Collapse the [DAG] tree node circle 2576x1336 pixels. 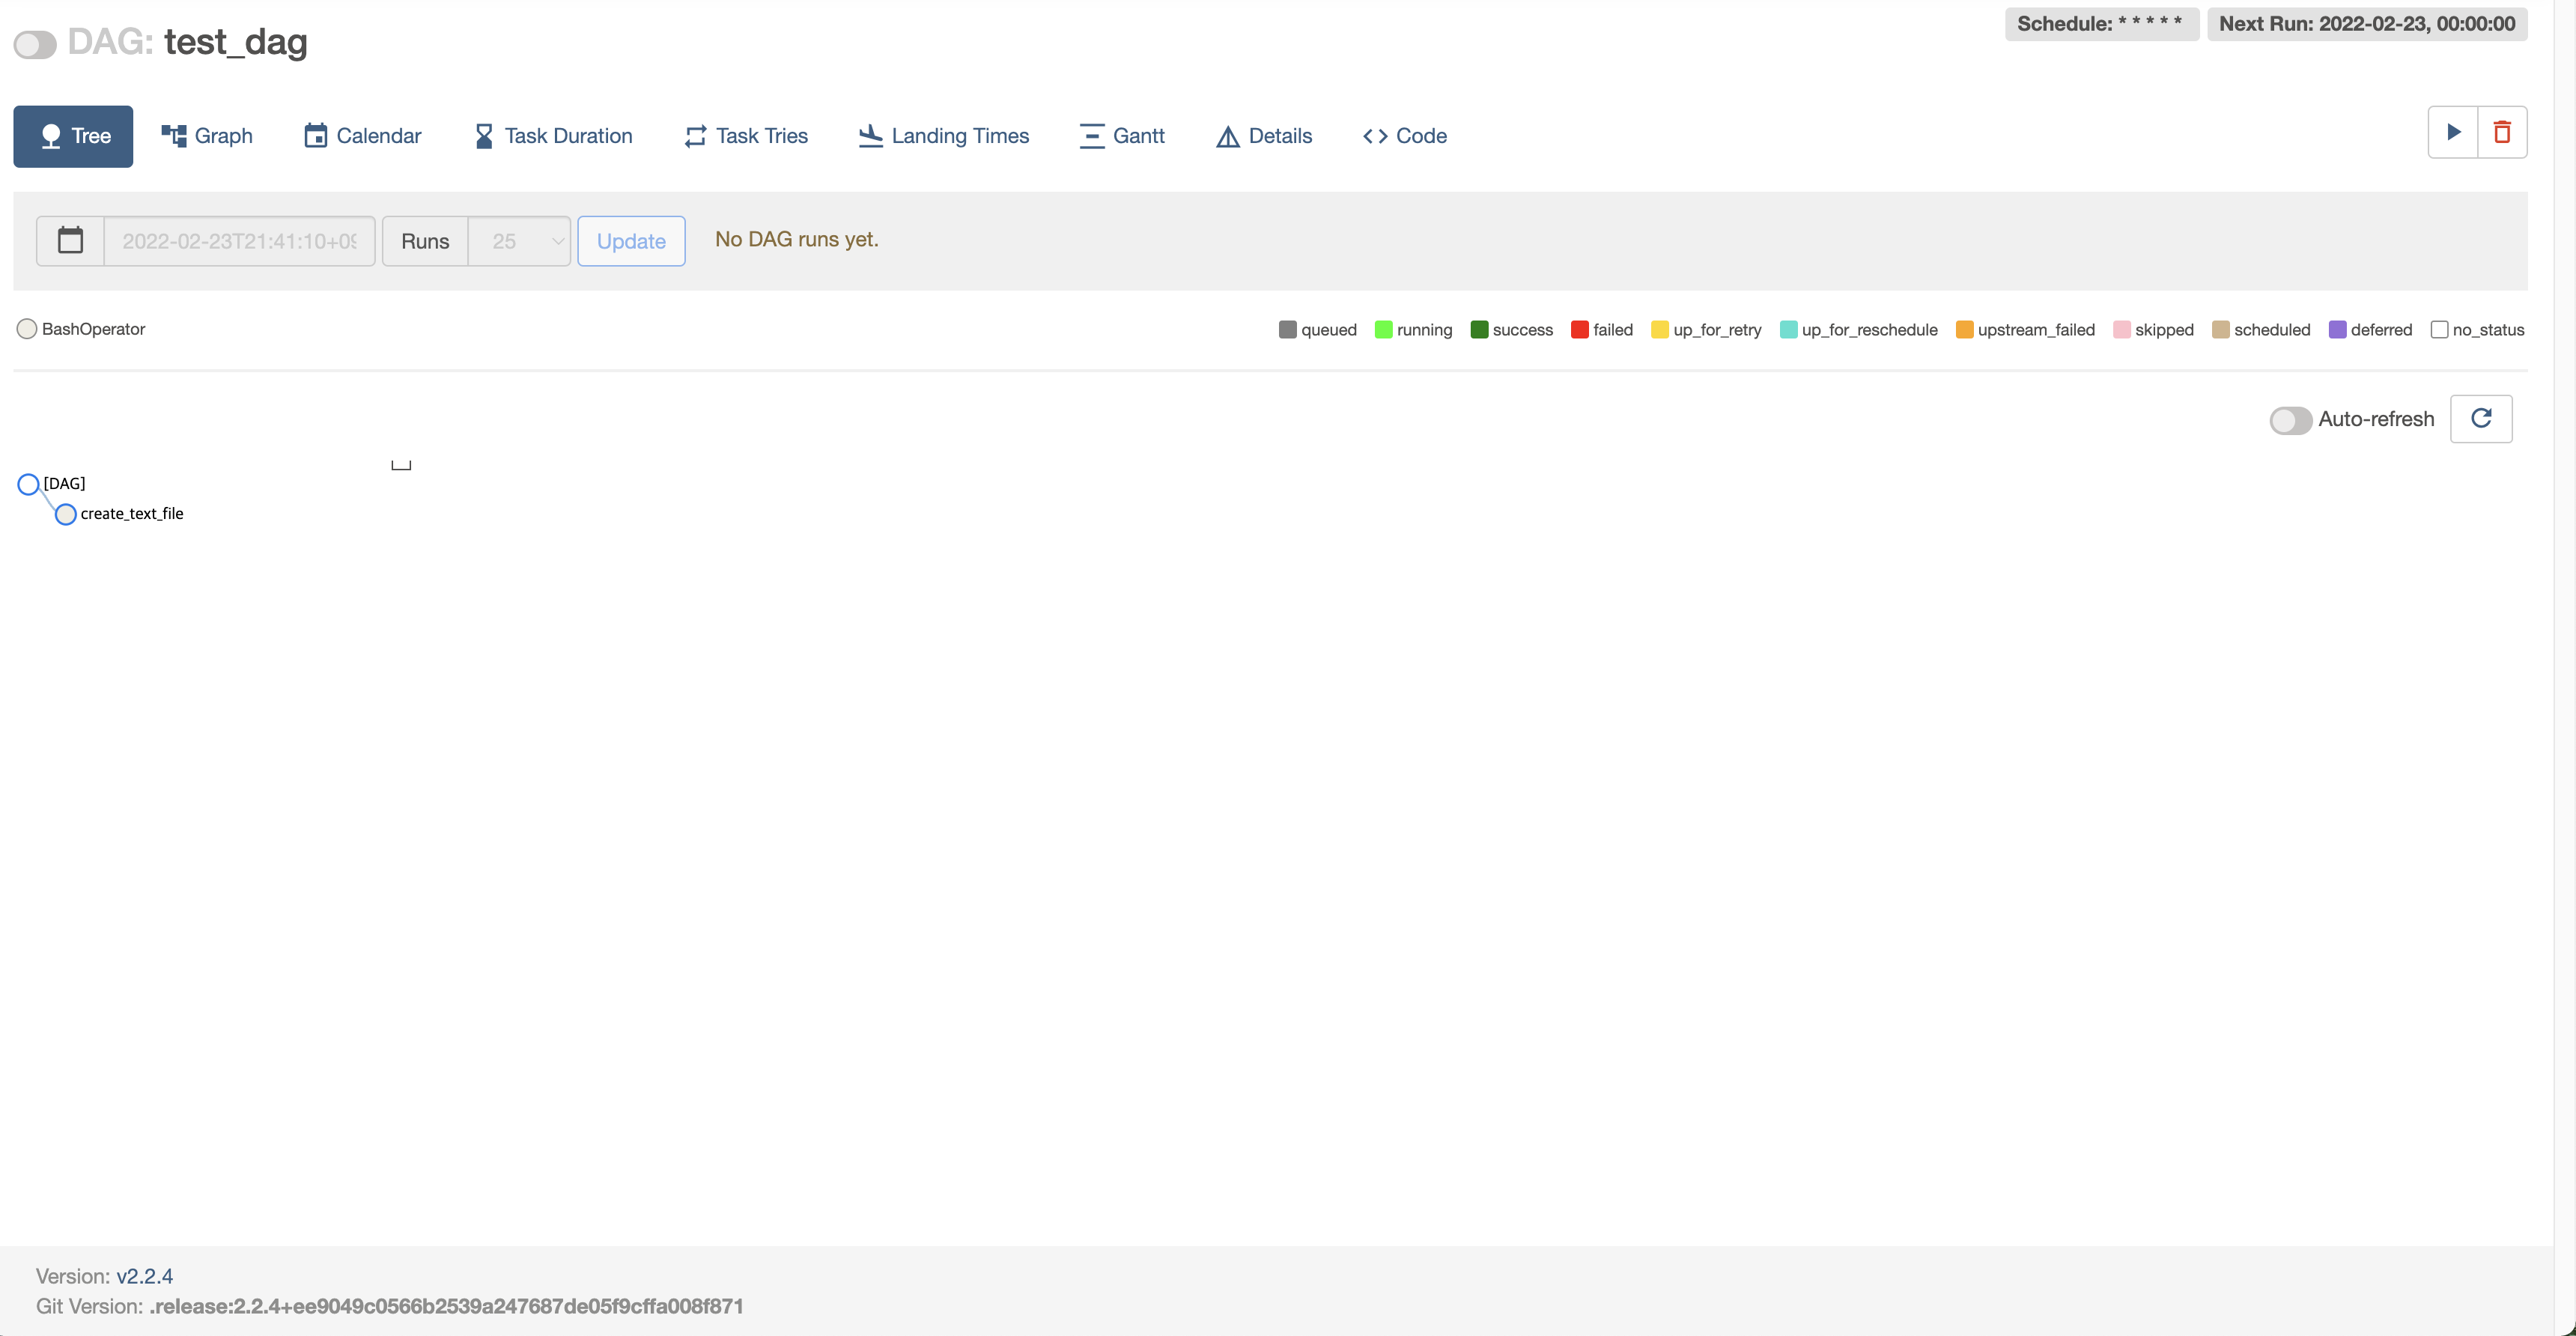pos(28,484)
